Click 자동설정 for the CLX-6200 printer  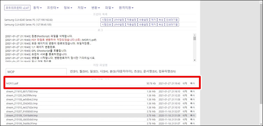(x=131, y=24)
